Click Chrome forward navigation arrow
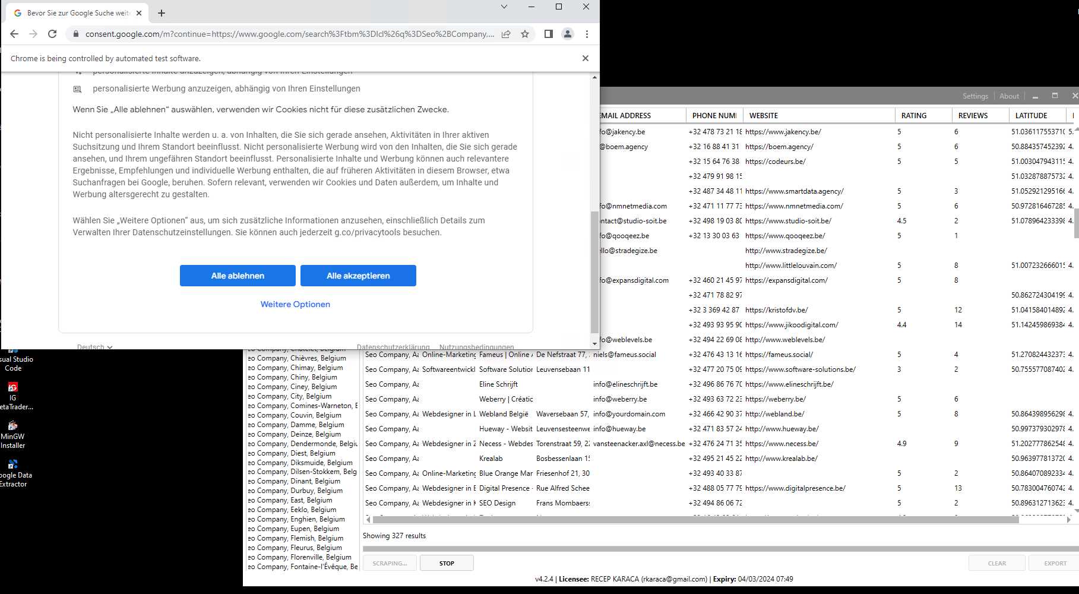Image resolution: width=1079 pixels, height=594 pixels. pos(33,34)
